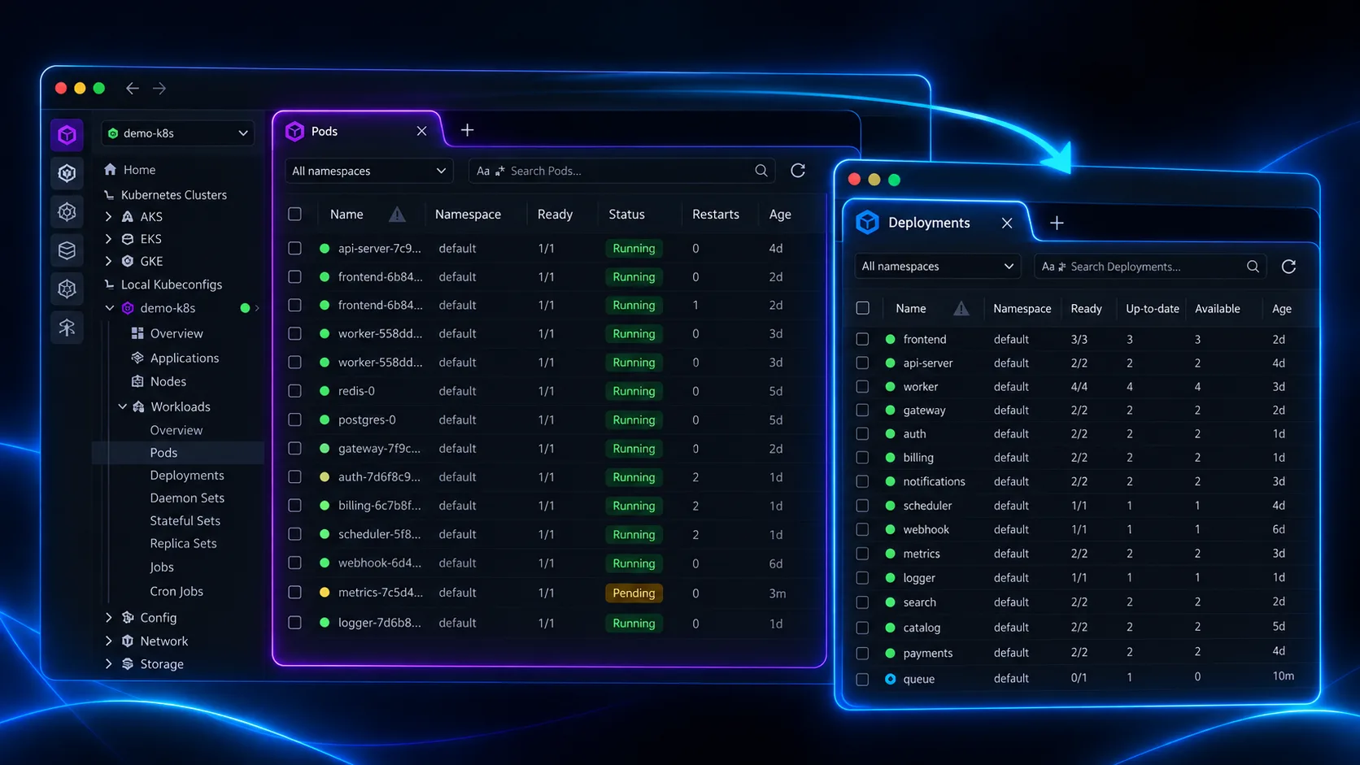
Task: Check the gateway deployment checkbox
Action: (x=862, y=410)
